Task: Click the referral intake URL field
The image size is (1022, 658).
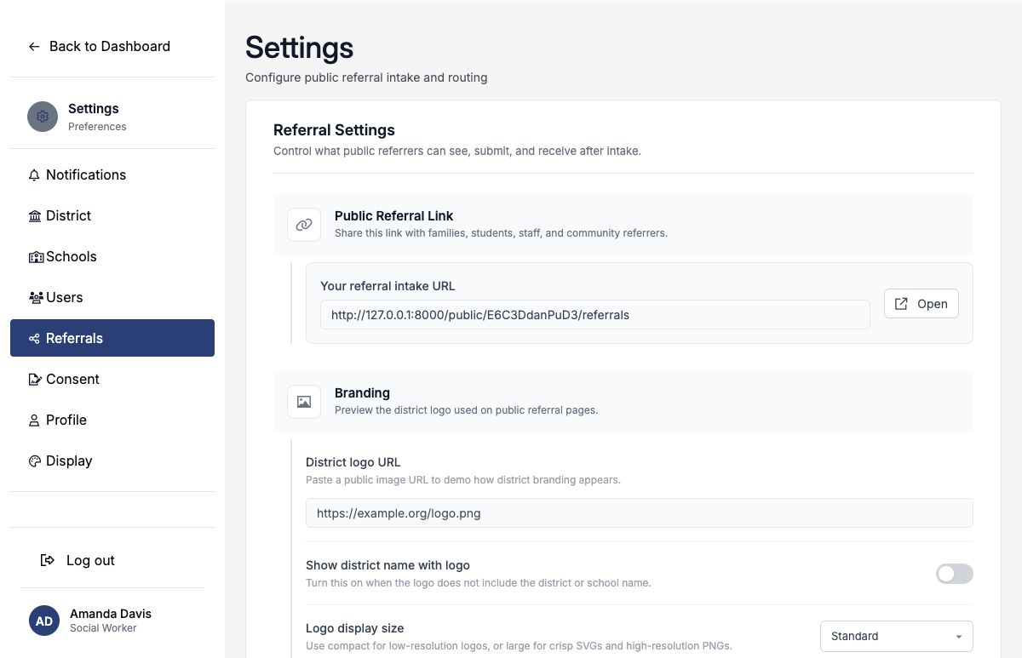Action: pyautogui.click(x=595, y=315)
